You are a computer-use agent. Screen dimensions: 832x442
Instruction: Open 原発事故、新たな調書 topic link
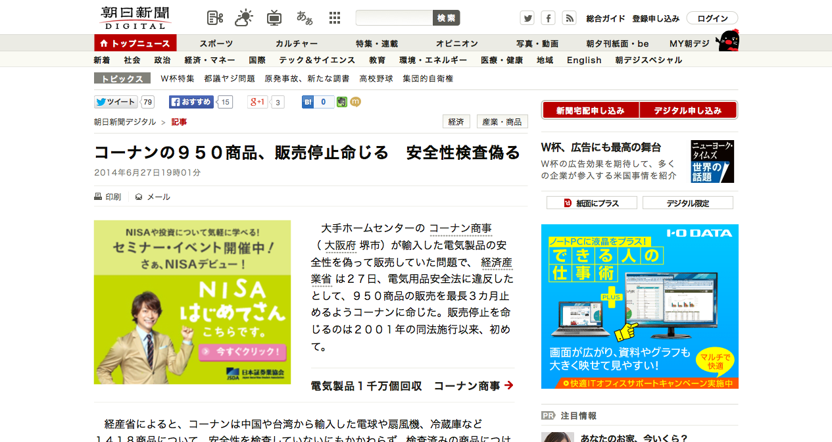(x=307, y=78)
